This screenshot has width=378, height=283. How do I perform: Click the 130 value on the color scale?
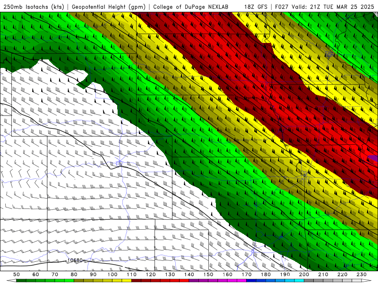170,275
